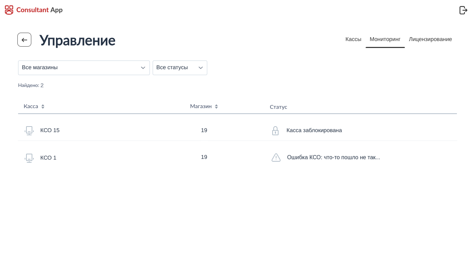The height and width of the screenshot is (267, 475).
Task: Click the Consultant App title text
Action: (39, 10)
